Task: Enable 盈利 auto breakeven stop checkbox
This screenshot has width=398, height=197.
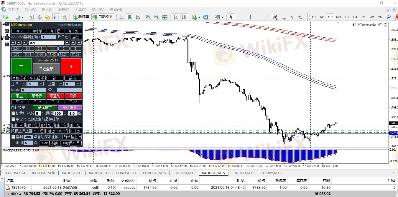Action: [x=13, y=137]
